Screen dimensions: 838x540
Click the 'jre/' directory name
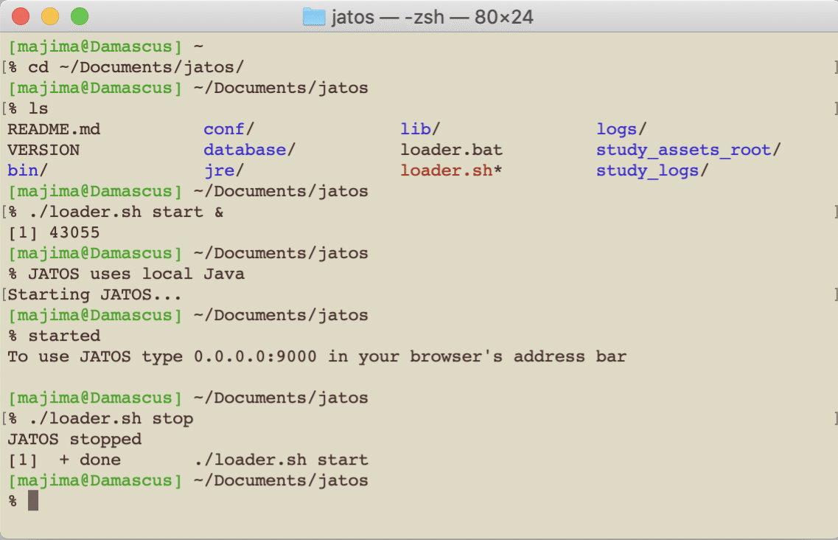click(x=224, y=170)
